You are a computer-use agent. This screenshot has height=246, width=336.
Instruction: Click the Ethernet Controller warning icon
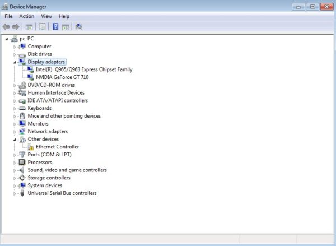31,147
